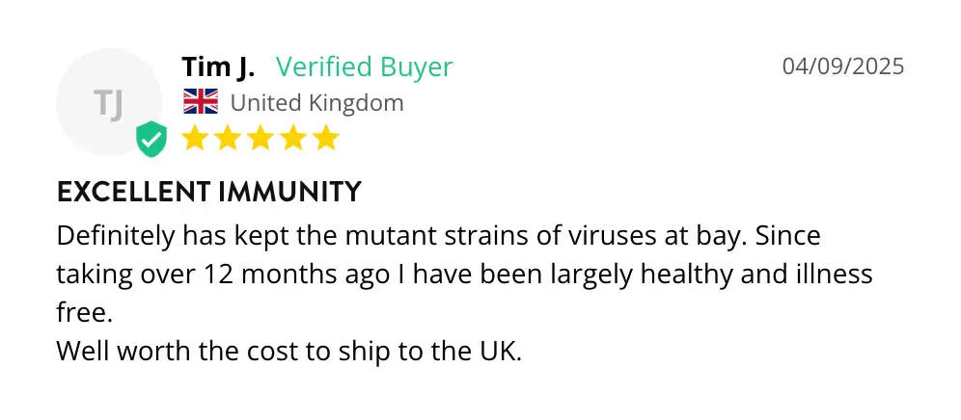961x420 pixels.
Task: Select the first rating star
Action: click(195, 138)
